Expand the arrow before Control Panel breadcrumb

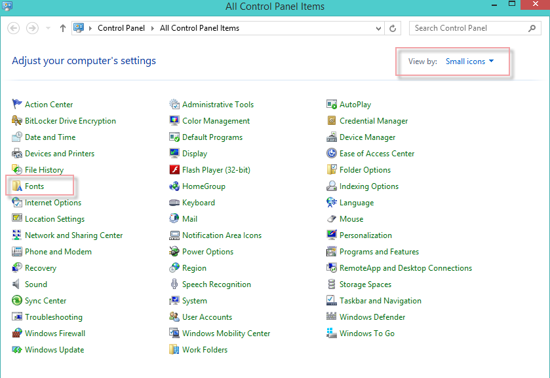(x=90, y=28)
